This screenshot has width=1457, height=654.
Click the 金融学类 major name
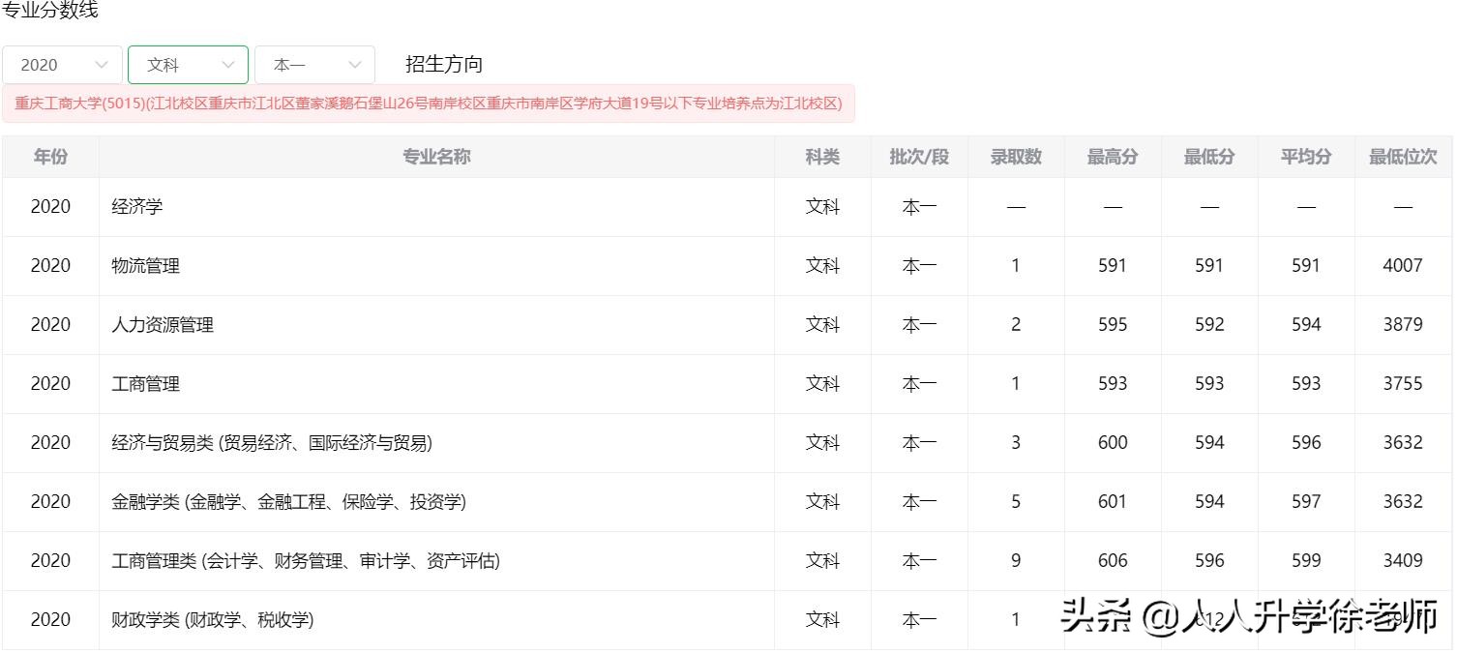288,502
